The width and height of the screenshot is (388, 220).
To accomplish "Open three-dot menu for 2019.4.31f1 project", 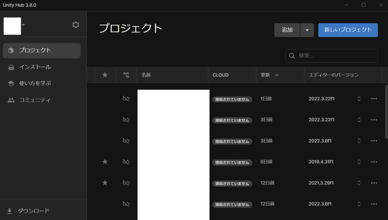I will 374,162.
